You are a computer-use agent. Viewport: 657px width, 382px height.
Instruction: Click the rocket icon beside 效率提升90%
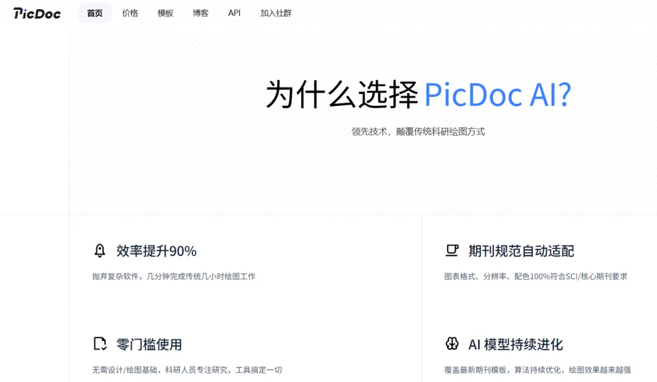click(100, 251)
